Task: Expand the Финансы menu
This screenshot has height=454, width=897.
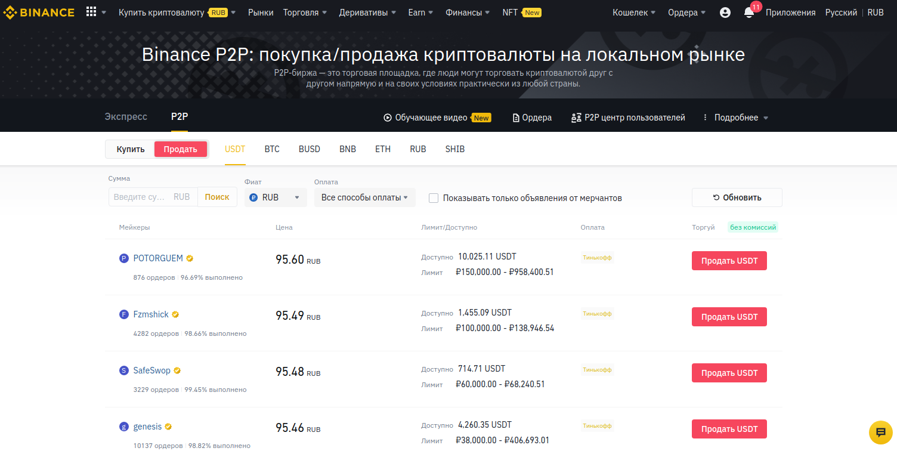Action: pos(468,13)
